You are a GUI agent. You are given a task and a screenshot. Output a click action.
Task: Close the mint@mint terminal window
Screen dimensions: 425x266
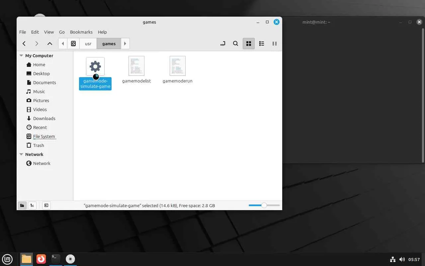tap(419, 22)
